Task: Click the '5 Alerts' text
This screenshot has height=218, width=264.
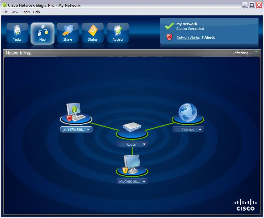Action: coord(208,38)
